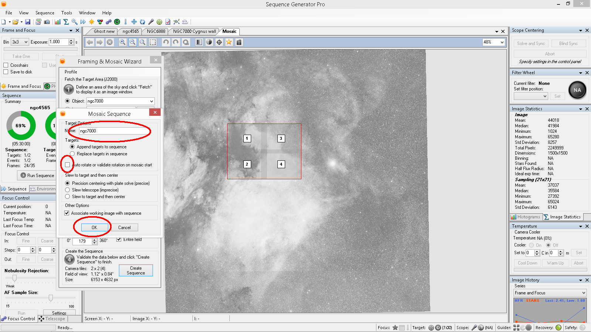Image resolution: width=591 pixels, height=332 pixels.
Task: Select Replace targets in sequence option
Action: point(72,154)
